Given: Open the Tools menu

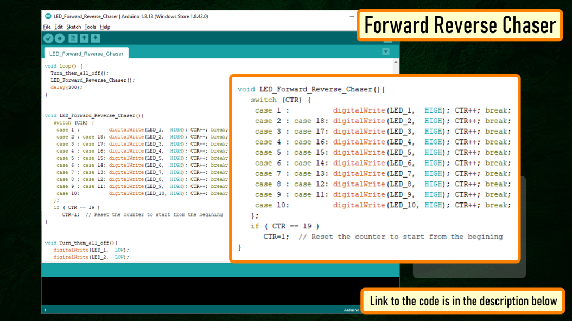Looking at the screenshot, I should pos(90,27).
